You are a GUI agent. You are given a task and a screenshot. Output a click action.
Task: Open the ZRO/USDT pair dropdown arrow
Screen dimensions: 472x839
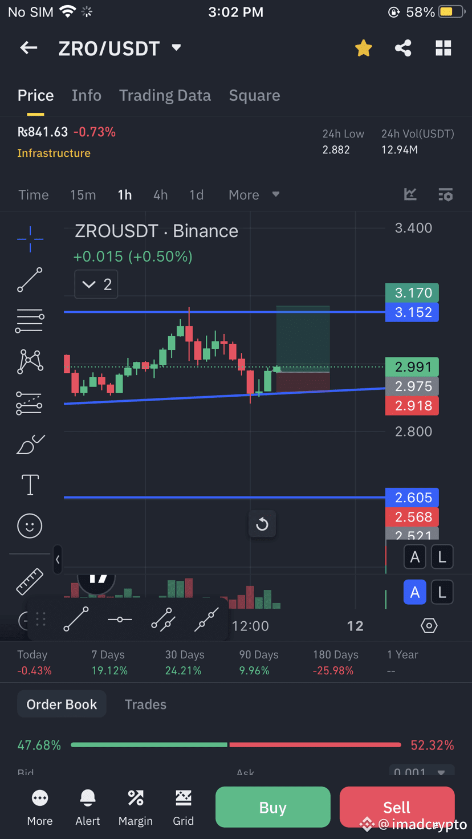coord(176,48)
